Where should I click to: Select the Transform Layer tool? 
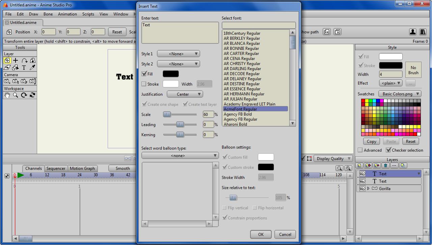tap(7, 60)
